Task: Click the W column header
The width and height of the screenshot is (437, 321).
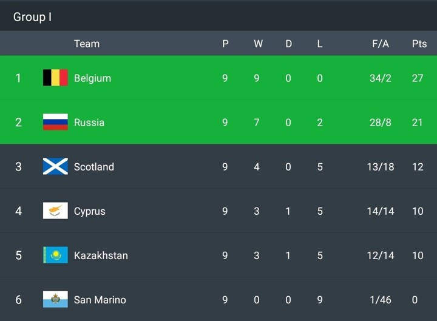Action: pyautogui.click(x=258, y=44)
